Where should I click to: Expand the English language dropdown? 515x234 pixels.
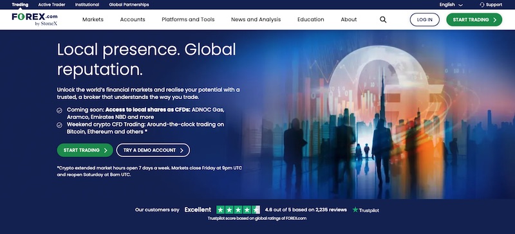451,4
